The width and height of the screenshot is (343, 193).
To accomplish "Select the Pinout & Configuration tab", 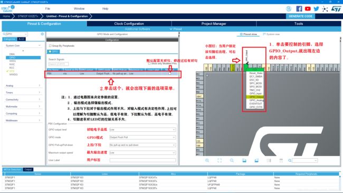I will click(x=44, y=24).
